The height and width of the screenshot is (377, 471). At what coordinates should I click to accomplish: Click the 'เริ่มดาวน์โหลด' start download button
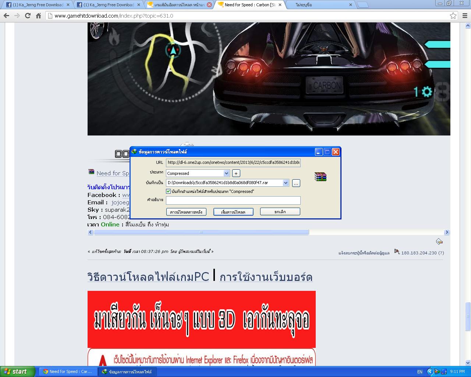[x=233, y=212]
